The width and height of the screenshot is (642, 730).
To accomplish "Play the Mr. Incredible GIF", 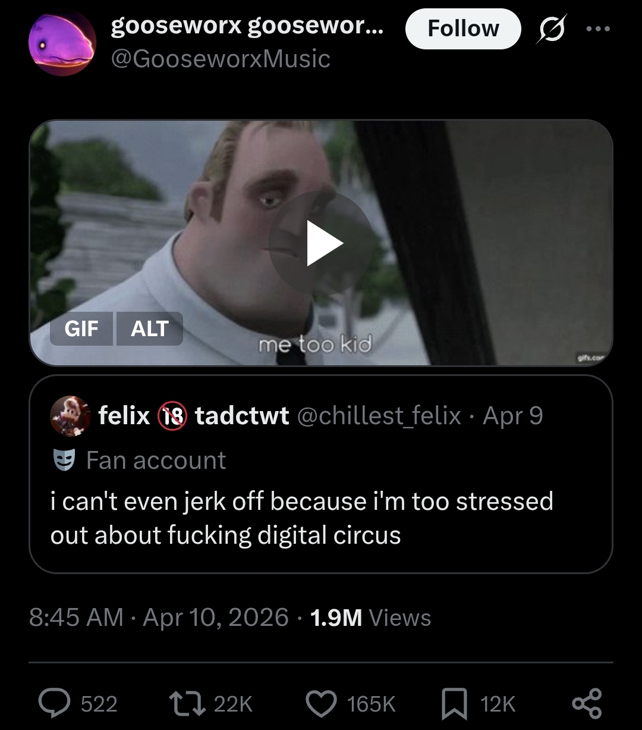I will [321, 243].
